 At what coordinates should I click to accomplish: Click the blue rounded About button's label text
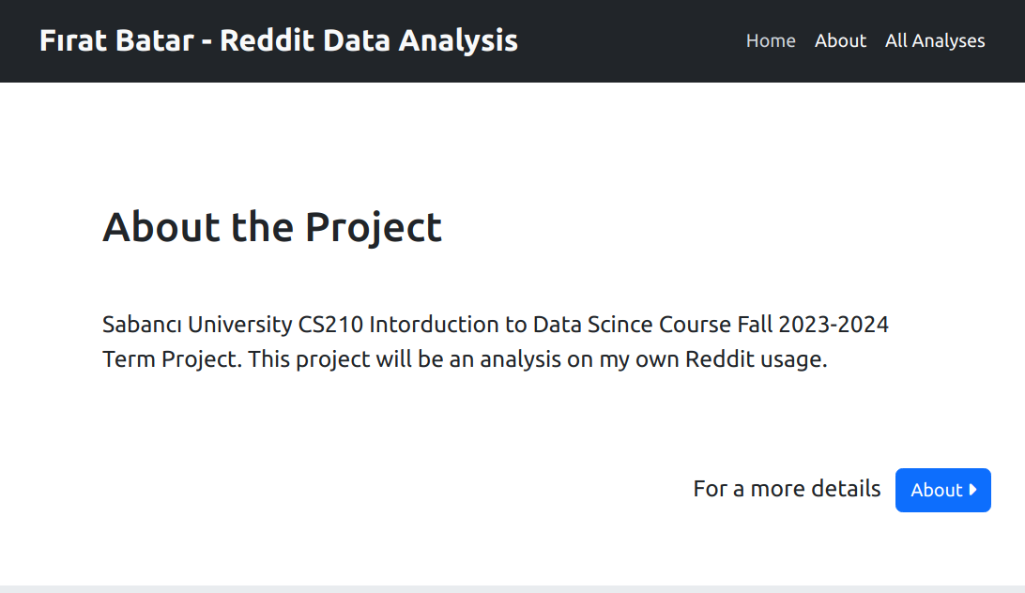coord(937,490)
